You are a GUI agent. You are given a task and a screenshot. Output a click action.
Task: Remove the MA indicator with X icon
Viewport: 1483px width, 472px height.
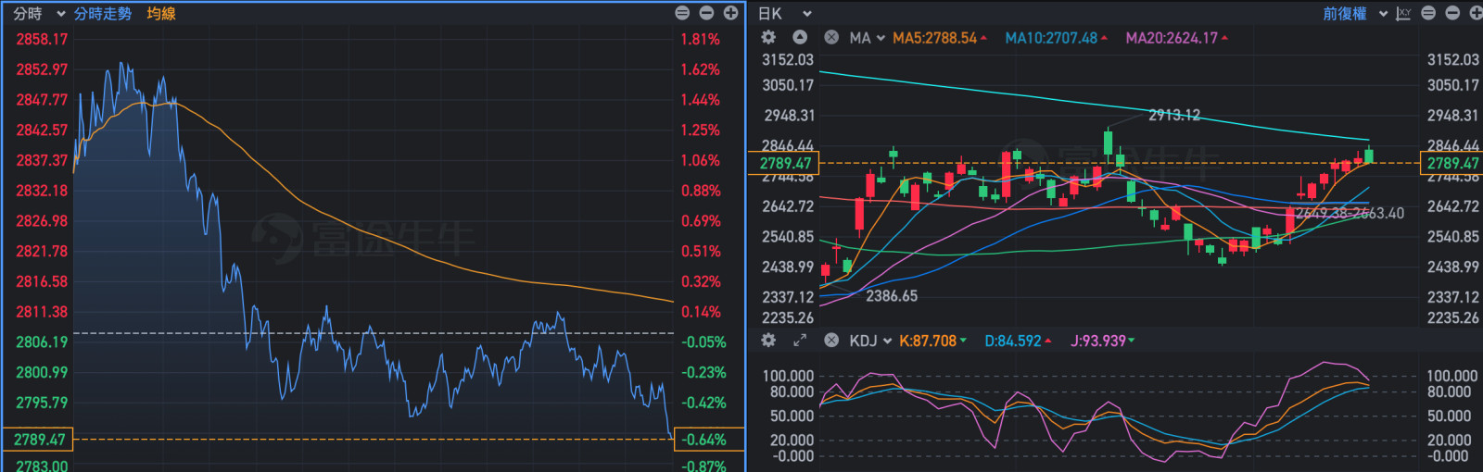[831, 38]
